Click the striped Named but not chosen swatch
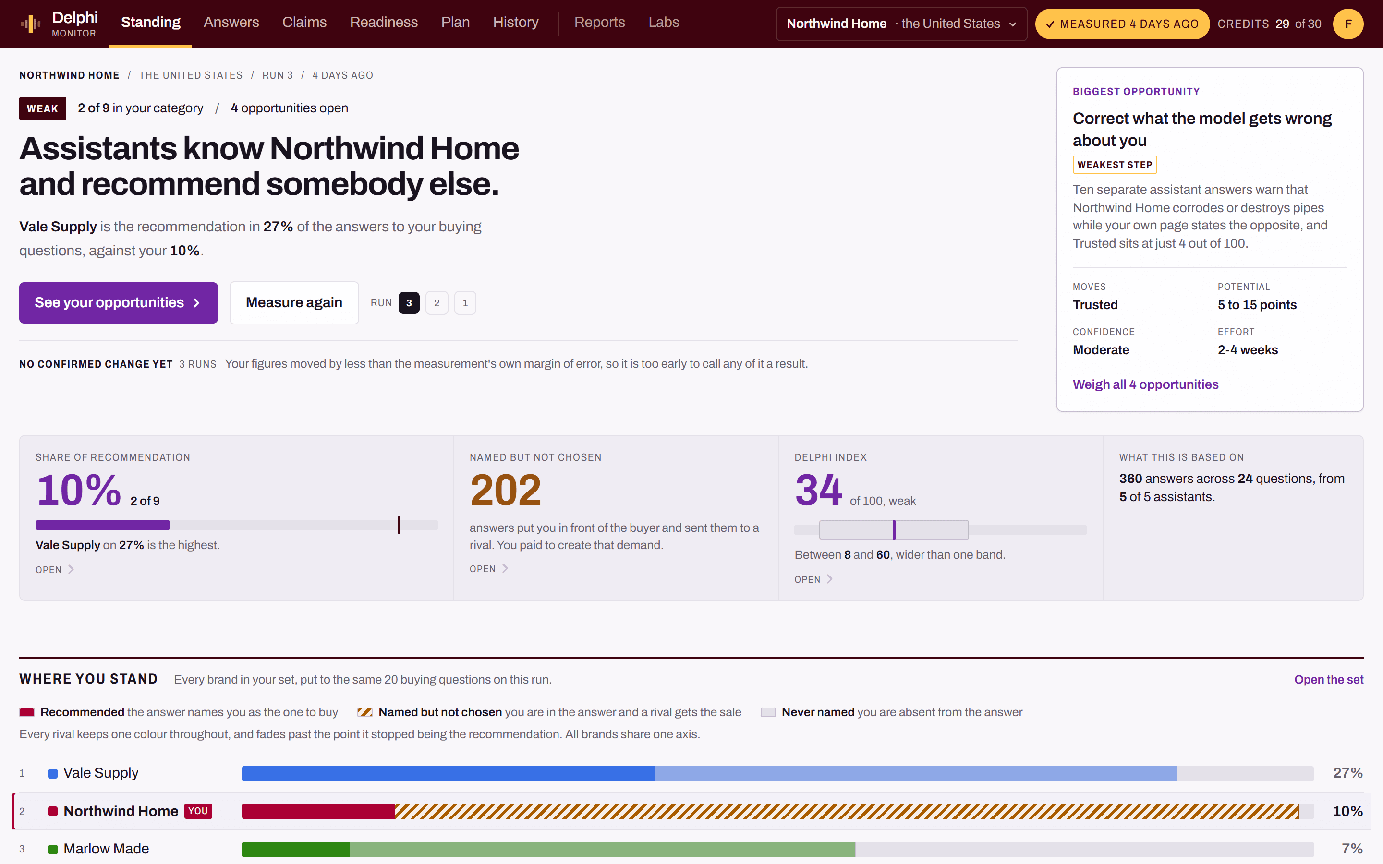Image resolution: width=1383 pixels, height=864 pixels. pyautogui.click(x=364, y=712)
